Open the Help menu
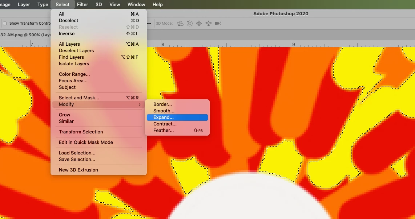 point(158,4)
